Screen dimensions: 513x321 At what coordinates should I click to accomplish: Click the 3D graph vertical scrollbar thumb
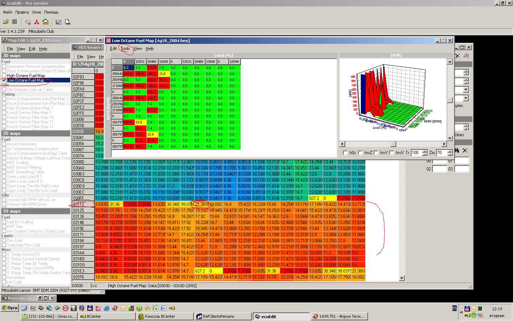click(450, 100)
